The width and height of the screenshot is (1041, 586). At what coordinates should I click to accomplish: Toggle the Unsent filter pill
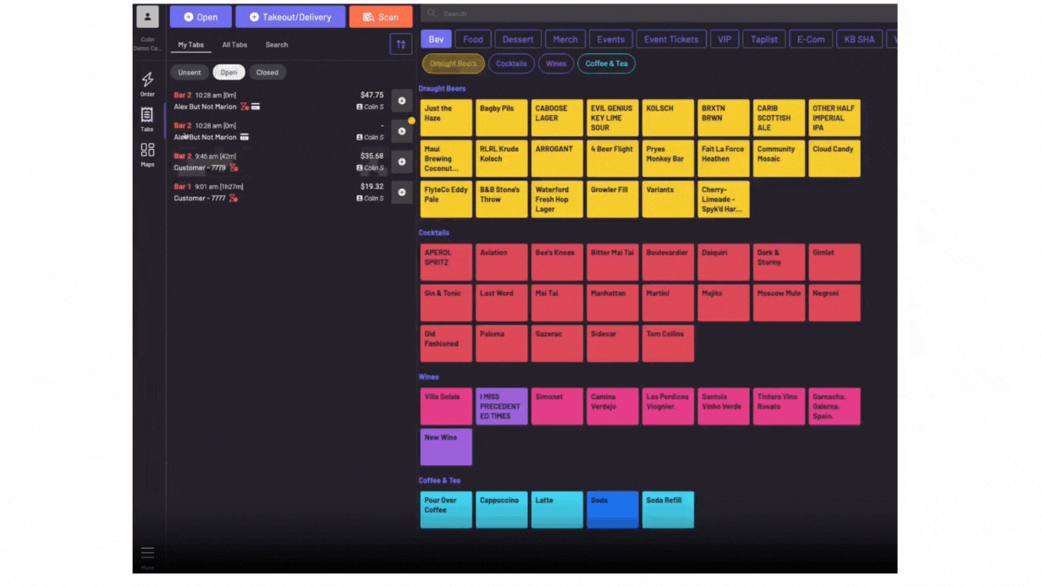coord(190,73)
